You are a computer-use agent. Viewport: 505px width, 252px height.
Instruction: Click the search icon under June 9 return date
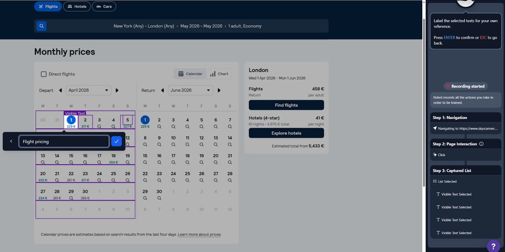159,144
